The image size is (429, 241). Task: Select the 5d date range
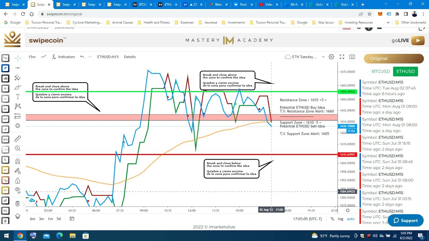click(x=59, y=219)
